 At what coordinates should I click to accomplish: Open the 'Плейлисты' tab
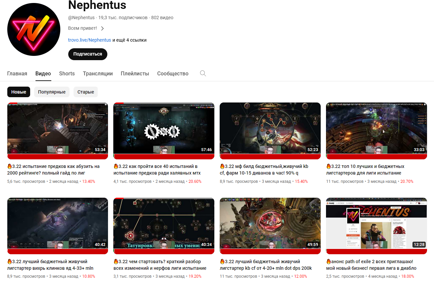tap(135, 73)
